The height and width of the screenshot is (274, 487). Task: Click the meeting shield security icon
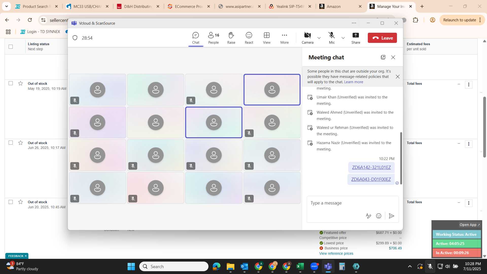point(75,38)
